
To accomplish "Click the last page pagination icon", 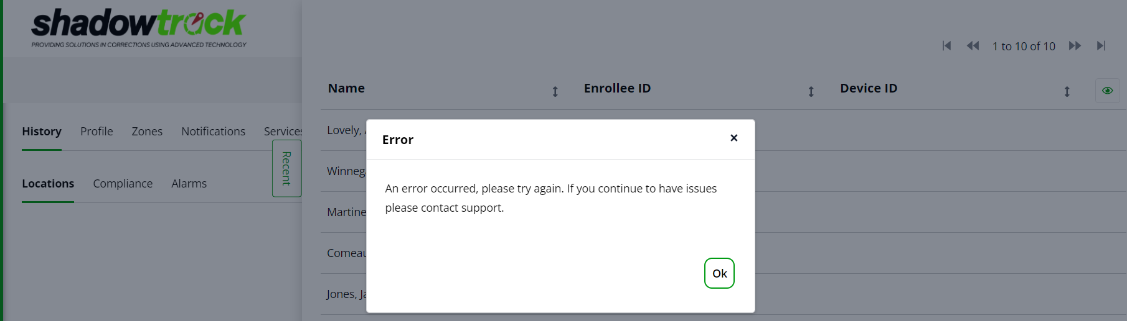I will 1101,46.
